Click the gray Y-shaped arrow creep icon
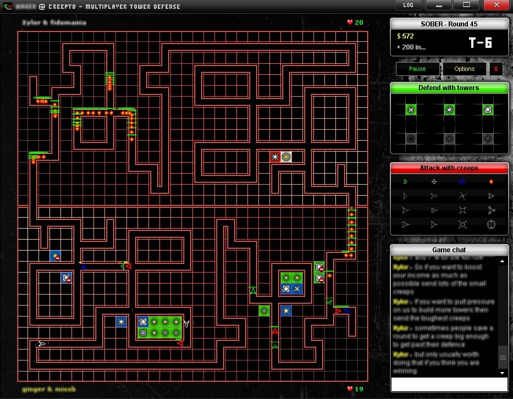Image resolution: width=513 pixels, height=399 pixels. tap(434, 225)
